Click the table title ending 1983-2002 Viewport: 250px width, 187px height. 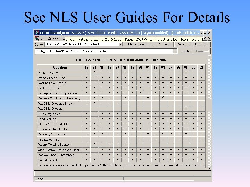121,60
